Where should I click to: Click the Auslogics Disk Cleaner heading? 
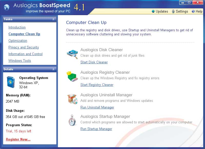(x=101, y=50)
